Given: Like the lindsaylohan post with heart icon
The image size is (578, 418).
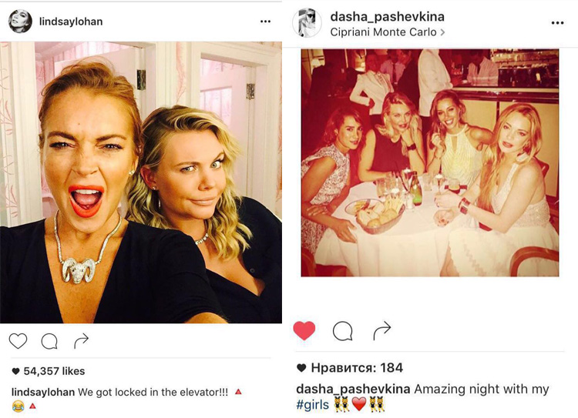Looking at the screenshot, I should point(18,341).
